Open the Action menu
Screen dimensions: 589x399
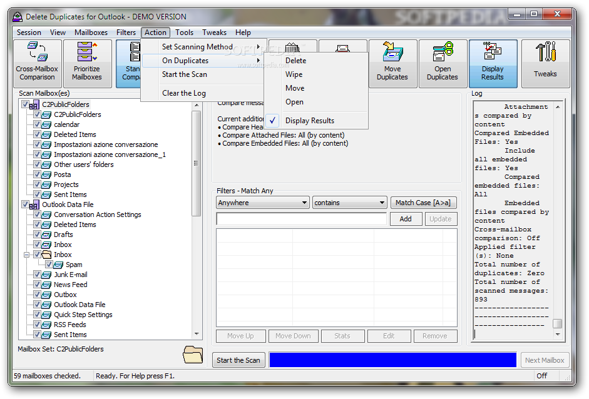coord(155,33)
